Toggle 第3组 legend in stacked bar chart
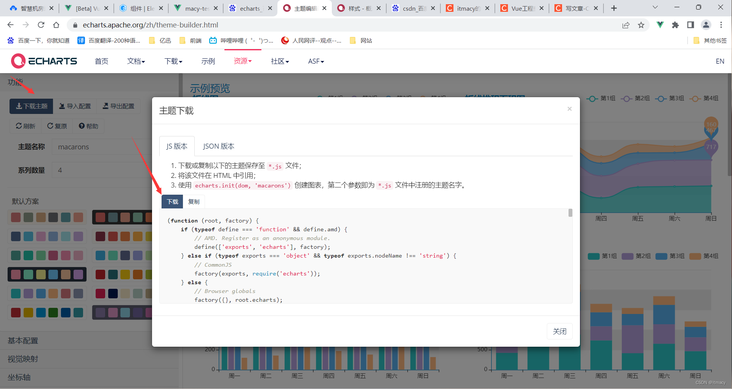This screenshot has width=732, height=389. [x=670, y=256]
